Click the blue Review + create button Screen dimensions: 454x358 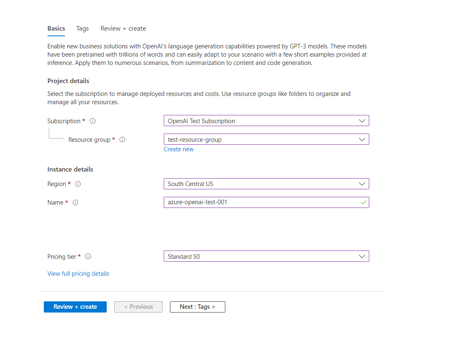click(x=75, y=307)
